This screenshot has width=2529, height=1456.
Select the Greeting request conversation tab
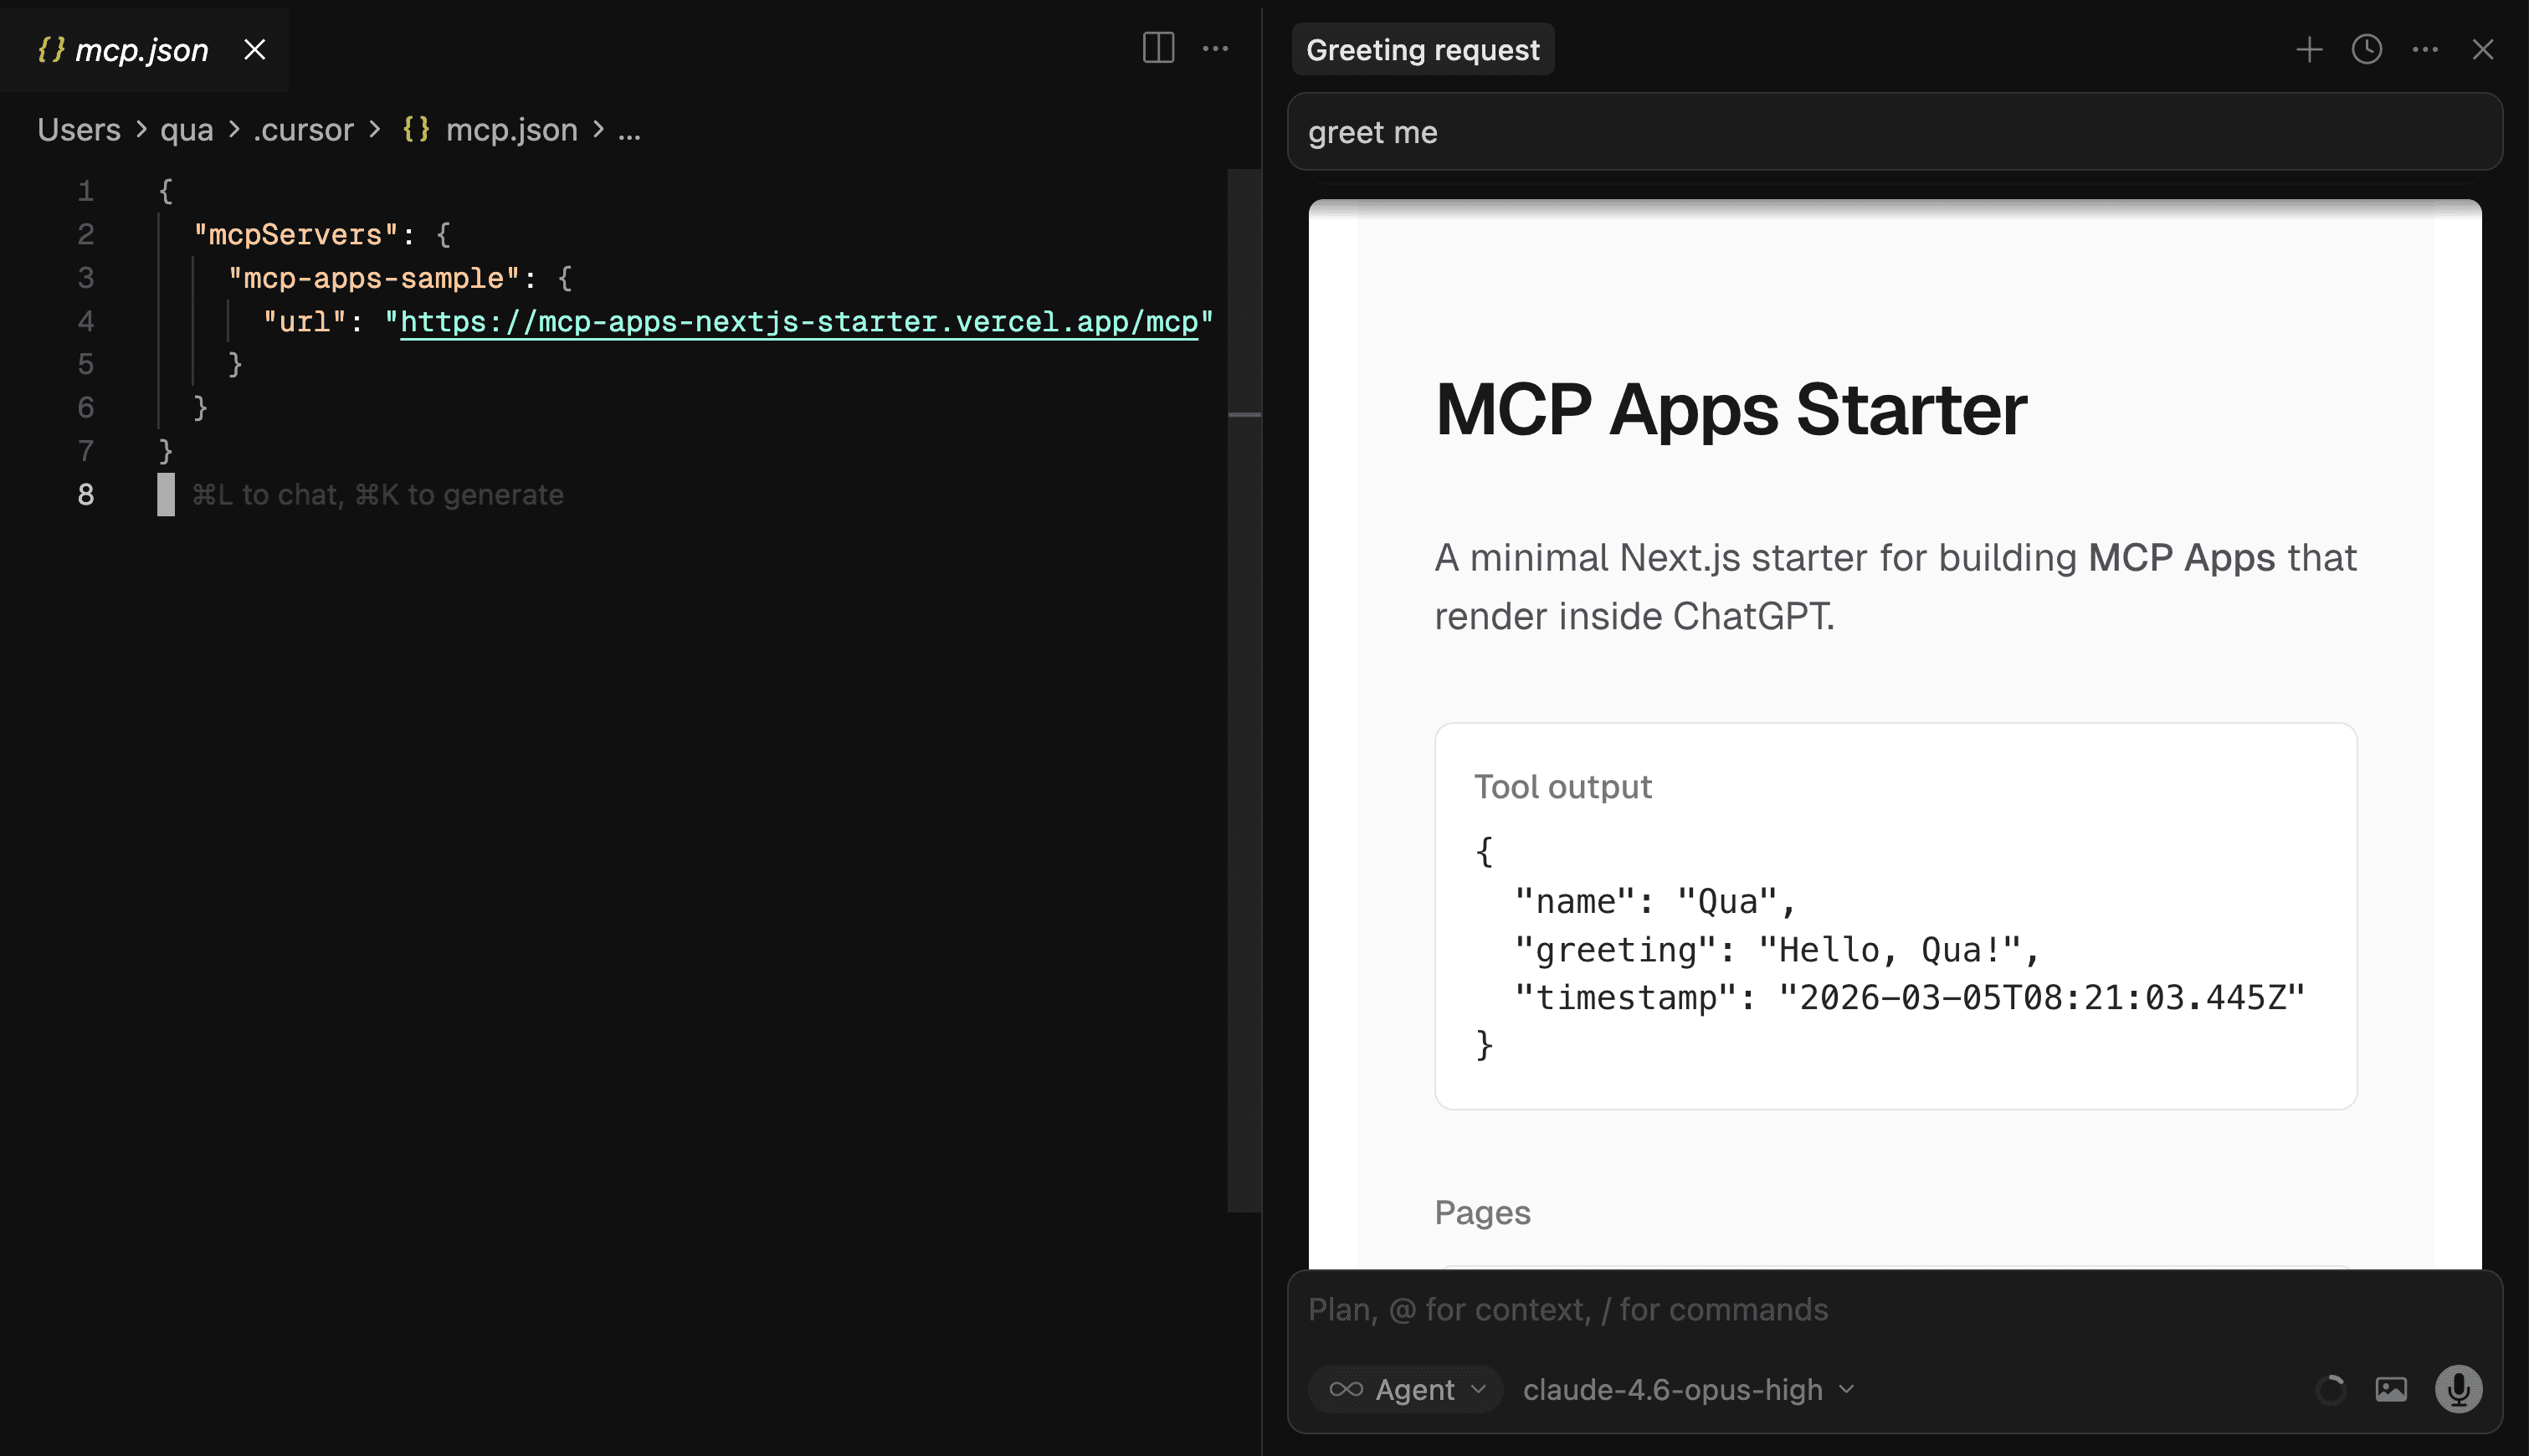1423,49
